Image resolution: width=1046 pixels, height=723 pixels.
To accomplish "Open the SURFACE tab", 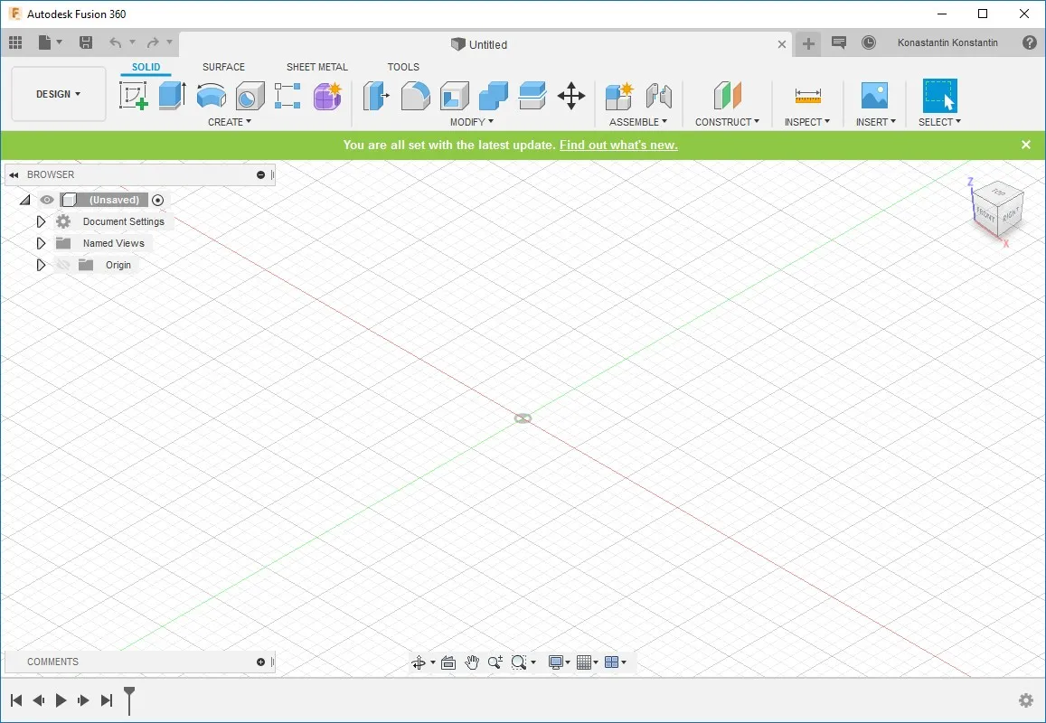I will tap(223, 67).
